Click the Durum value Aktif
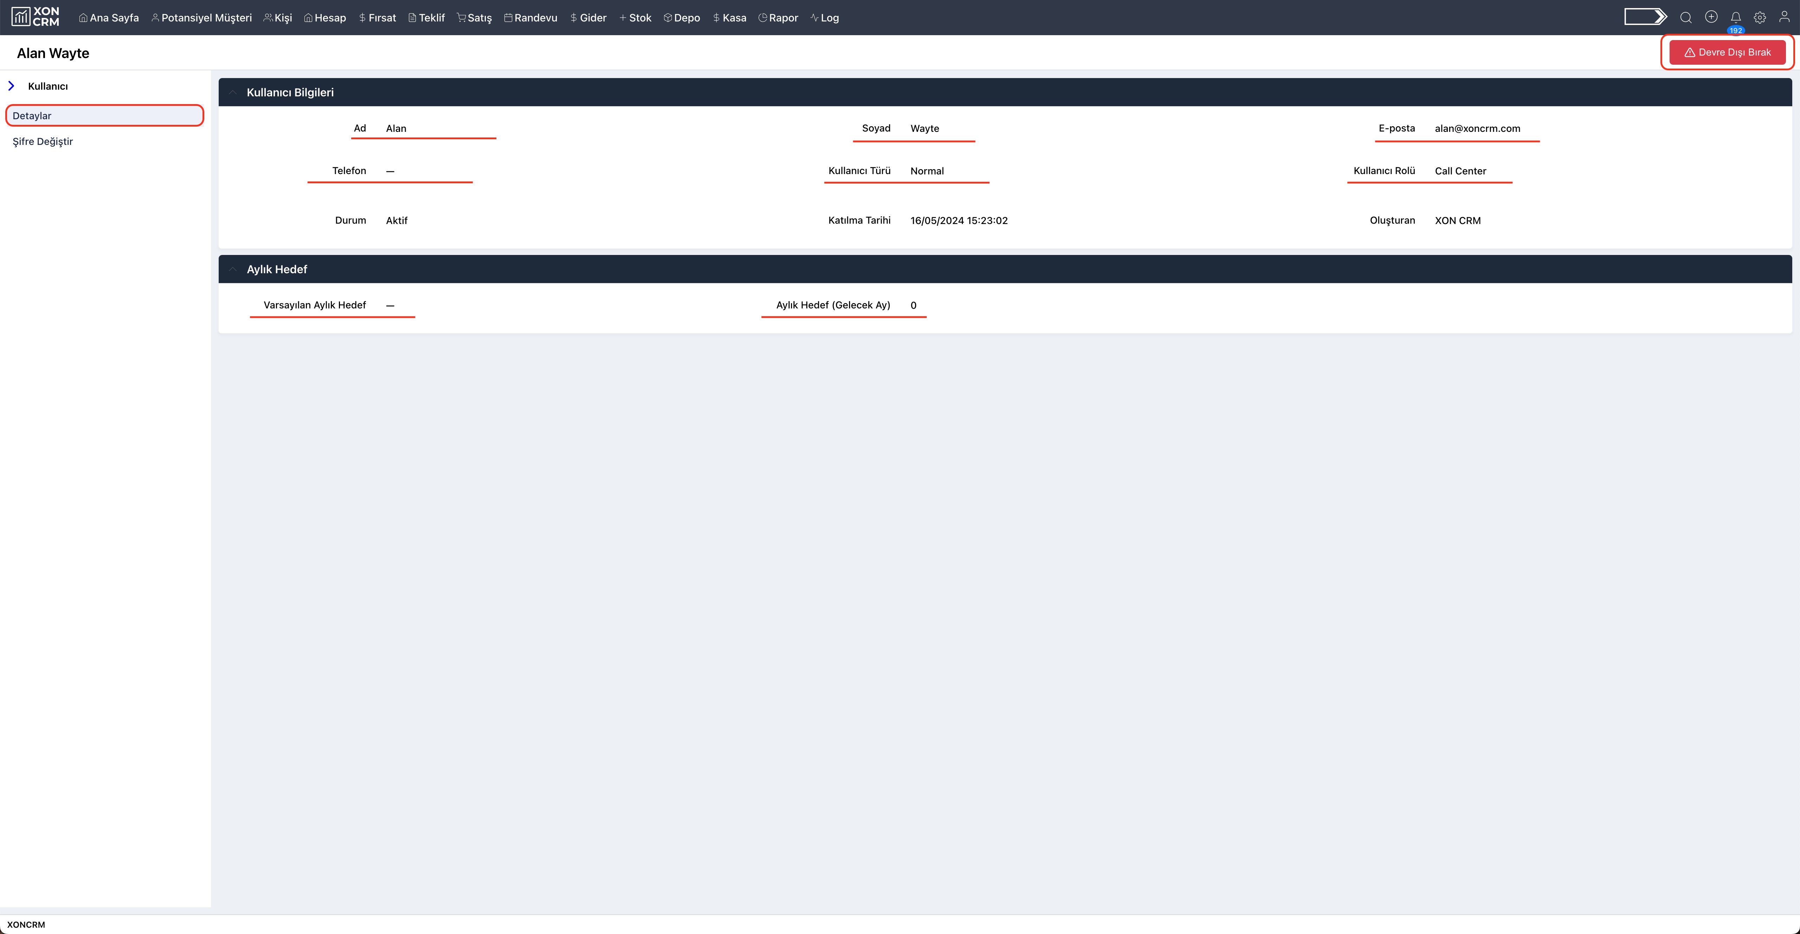This screenshot has height=934, width=1800. coord(396,220)
